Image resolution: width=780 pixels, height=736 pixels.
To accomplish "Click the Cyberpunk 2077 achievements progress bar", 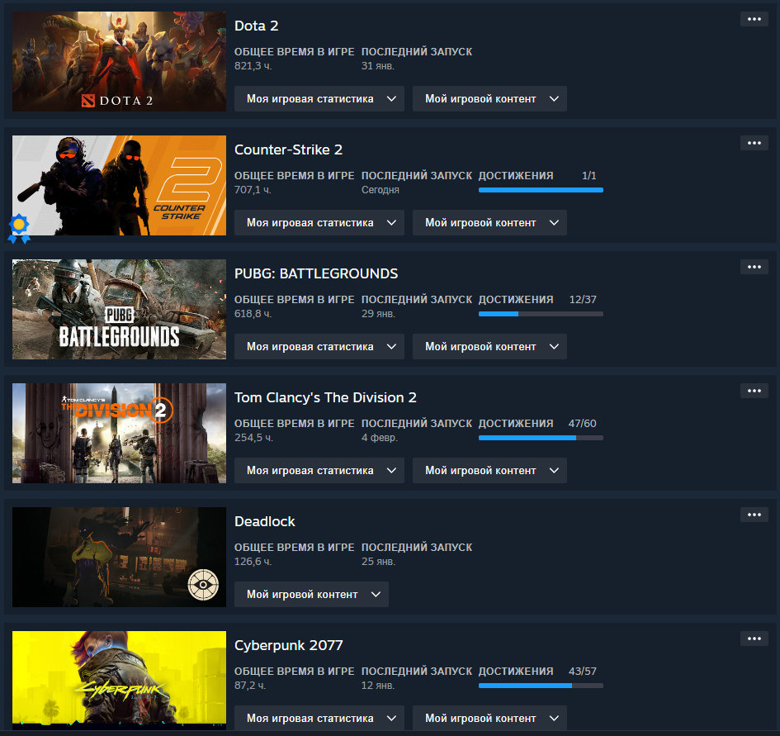I will pos(541,686).
